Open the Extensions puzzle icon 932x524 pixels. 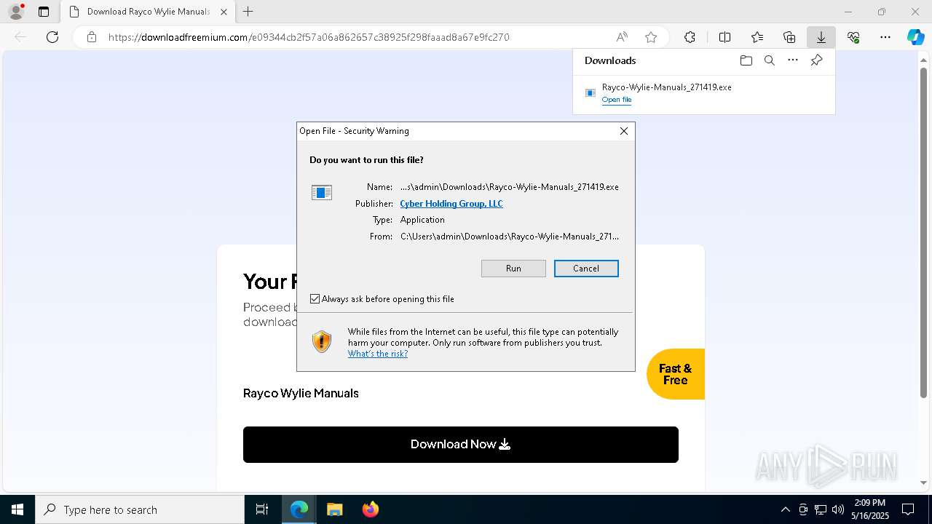(690, 37)
